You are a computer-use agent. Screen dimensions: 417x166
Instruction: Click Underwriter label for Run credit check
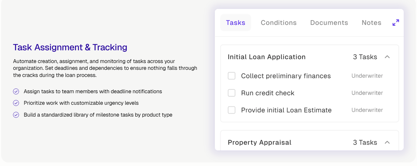tap(367, 93)
